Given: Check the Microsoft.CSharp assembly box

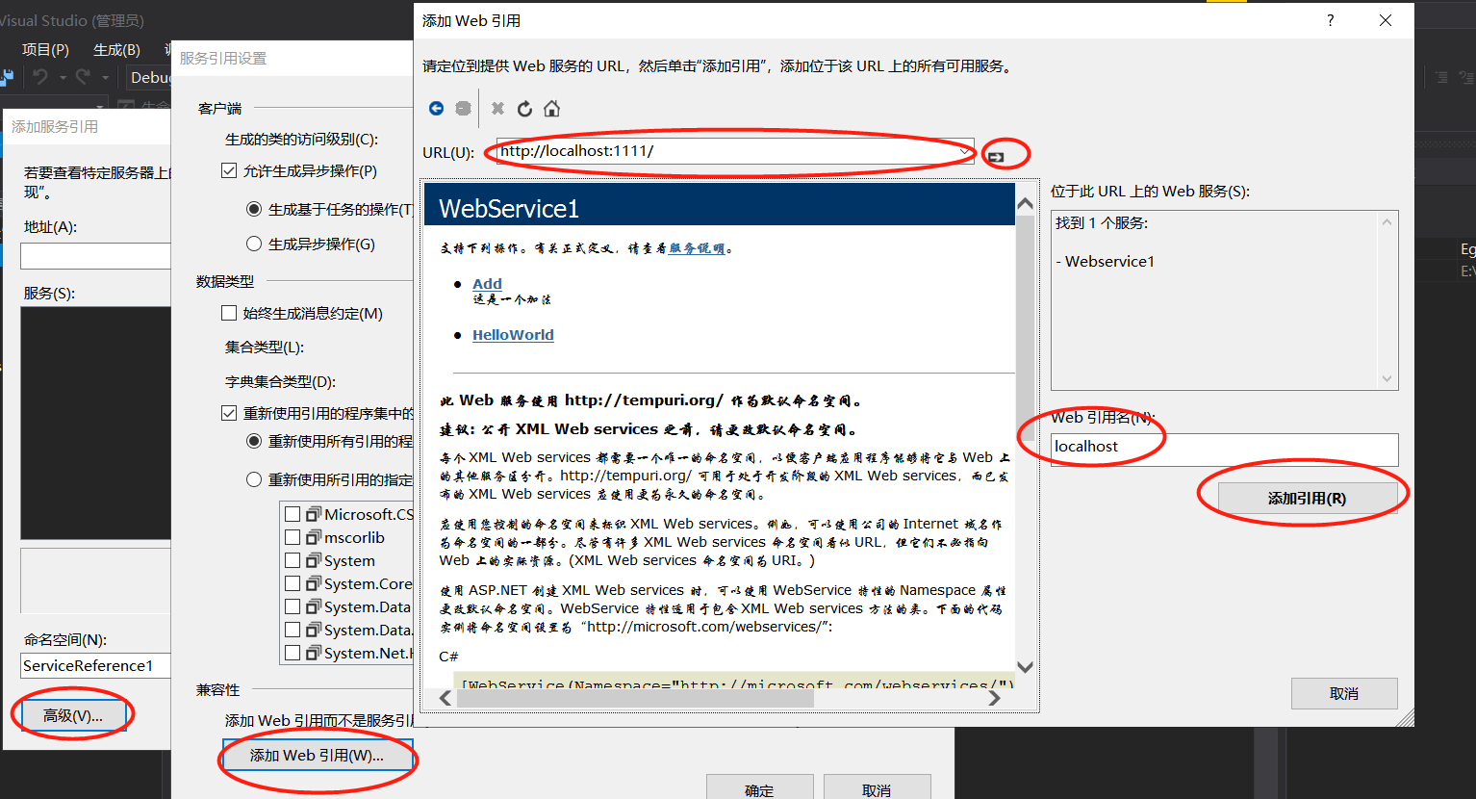Looking at the screenshot, I should tap(293, 514).
